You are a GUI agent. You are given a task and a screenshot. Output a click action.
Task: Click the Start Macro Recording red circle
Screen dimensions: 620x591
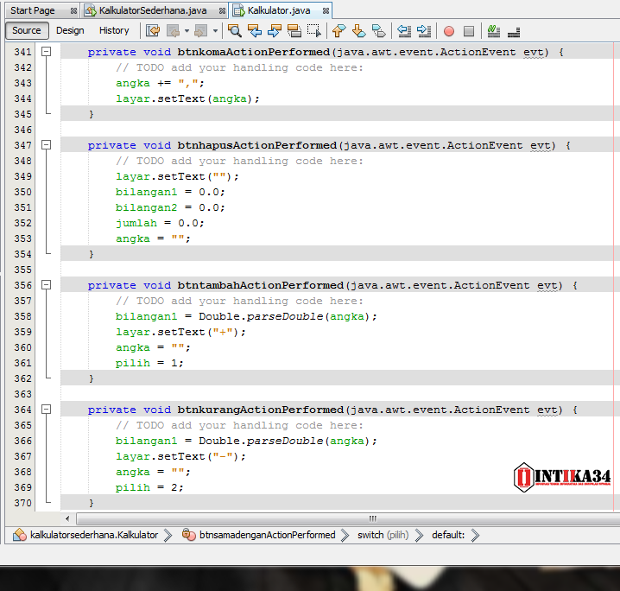[449, 31]
